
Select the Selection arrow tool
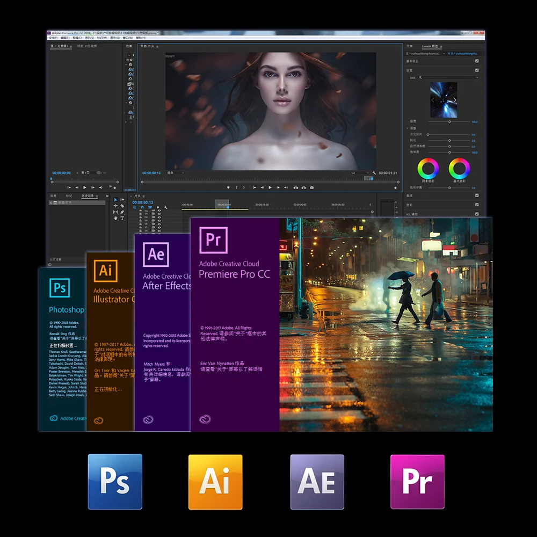click(x=115, y=200)
